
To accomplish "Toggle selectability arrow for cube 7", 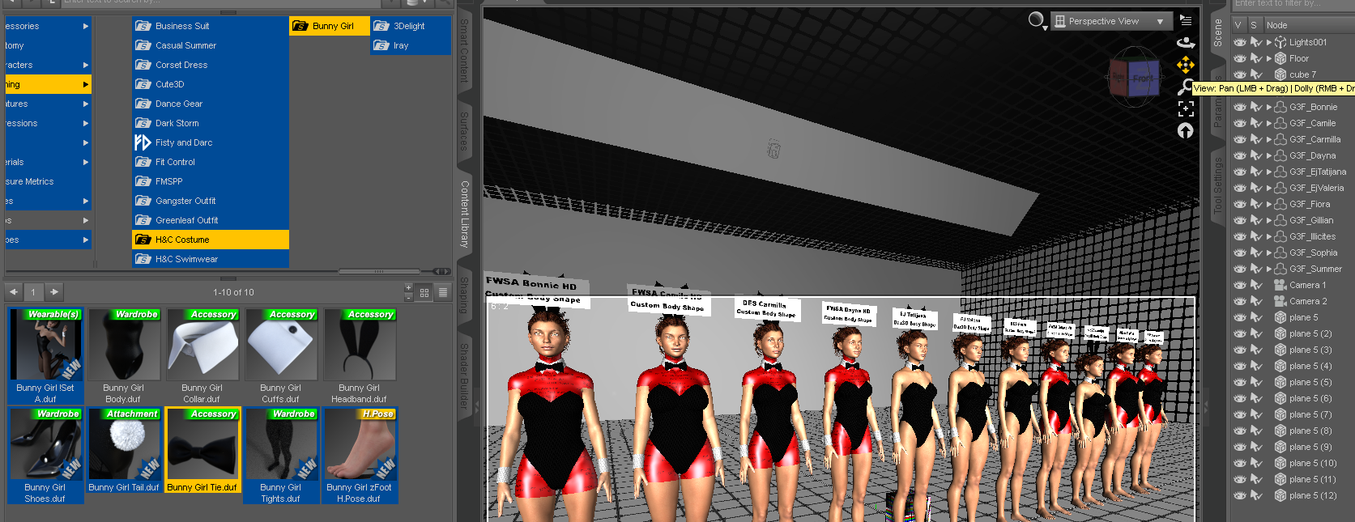I will click(1256, 74).
